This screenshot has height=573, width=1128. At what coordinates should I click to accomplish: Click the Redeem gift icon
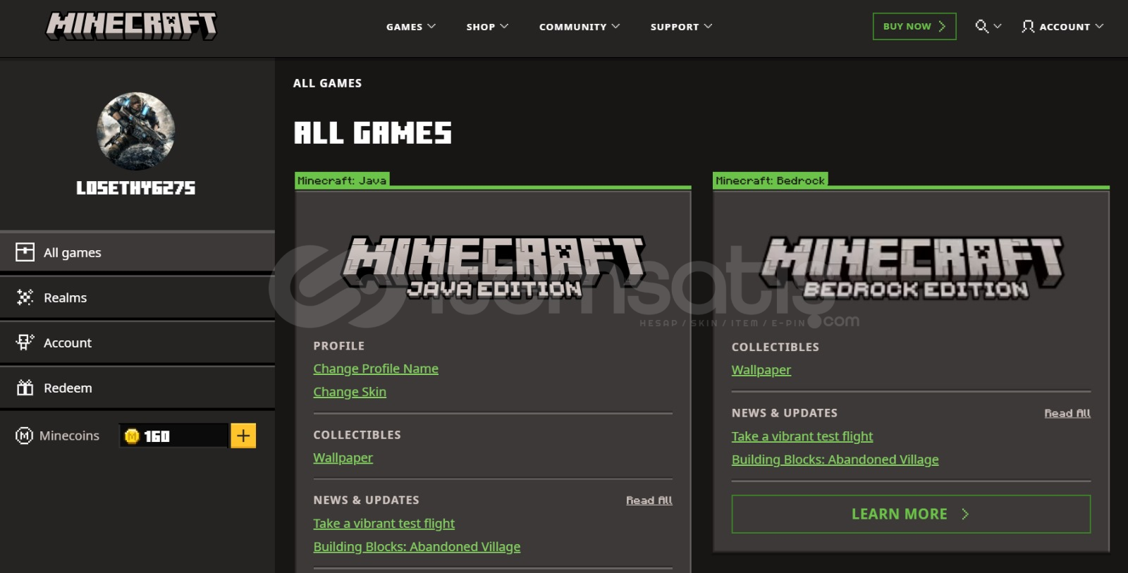pyautogui.click(x=25, y=388)
